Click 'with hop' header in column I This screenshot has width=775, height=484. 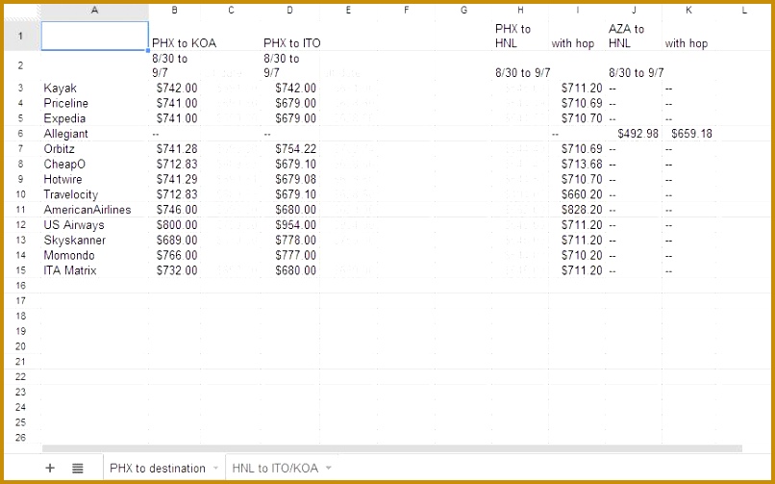[x=573, y=43]
